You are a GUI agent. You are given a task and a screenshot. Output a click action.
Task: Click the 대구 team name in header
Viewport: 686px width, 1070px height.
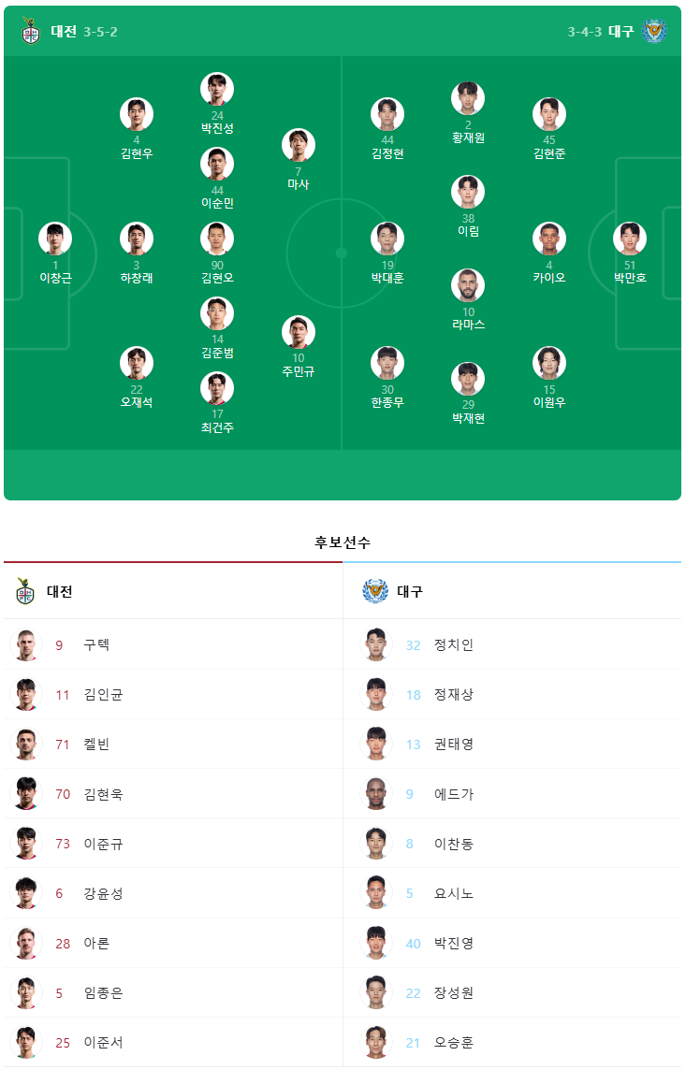point(621,32)
